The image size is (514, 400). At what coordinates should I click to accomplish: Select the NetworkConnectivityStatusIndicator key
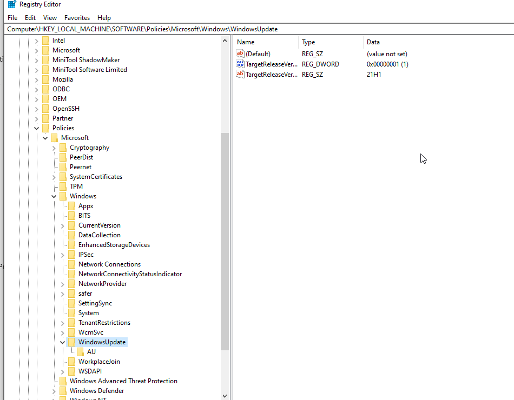tap(130, 274)
